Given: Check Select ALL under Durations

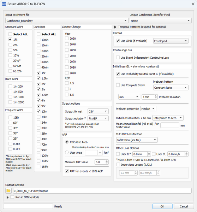Looking at the screenshot, I should click(38, 34).
